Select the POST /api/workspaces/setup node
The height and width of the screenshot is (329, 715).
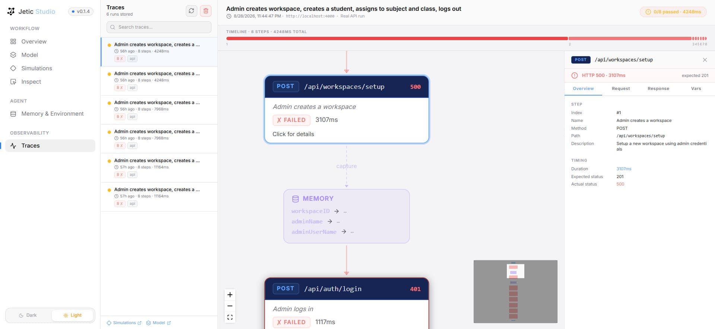pyautogui.click(x=347, y=109)
